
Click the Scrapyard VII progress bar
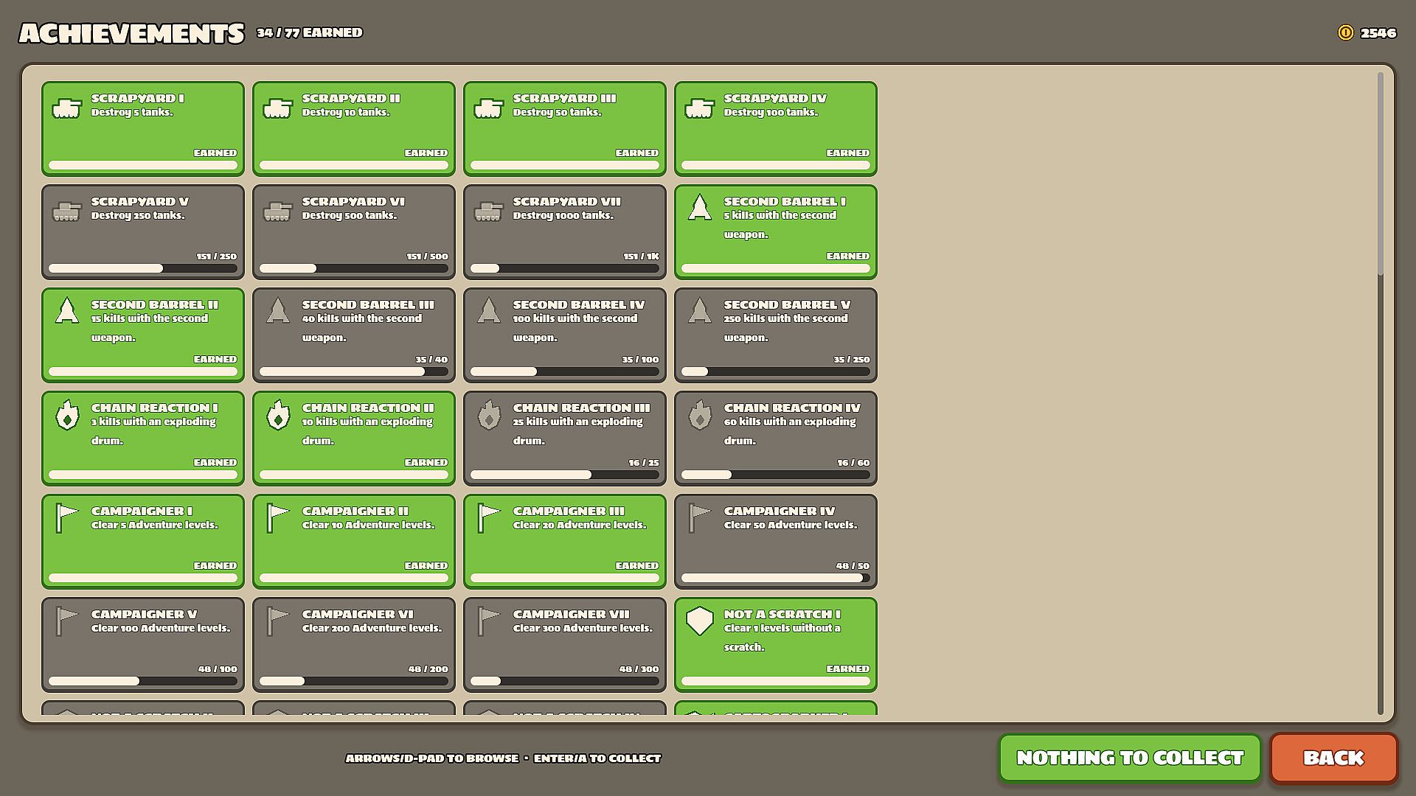(x=564, y=268)
